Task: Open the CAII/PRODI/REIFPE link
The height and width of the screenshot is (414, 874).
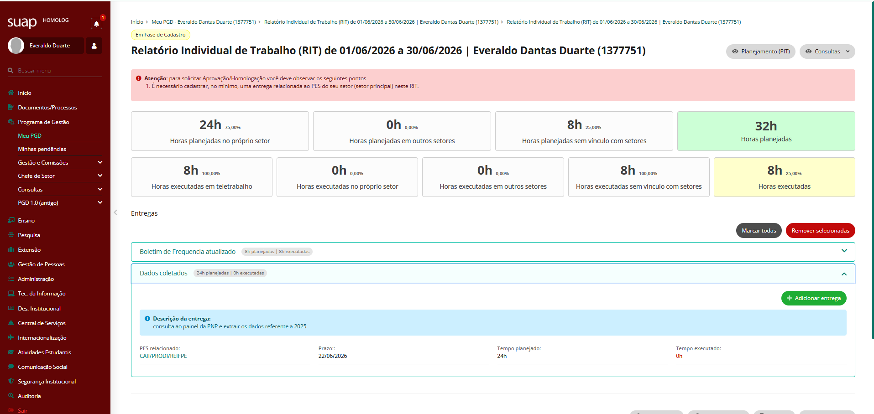Action: [163, 356]
